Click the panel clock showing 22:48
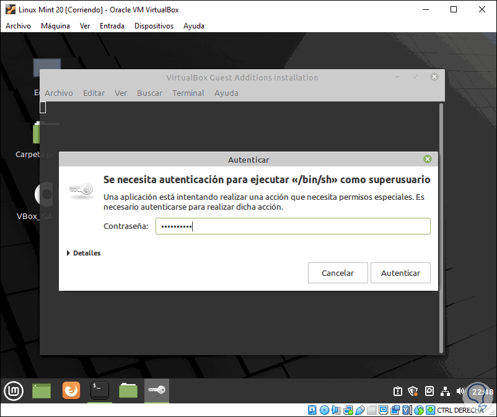 pyautogui.click(x=483, y=392)
